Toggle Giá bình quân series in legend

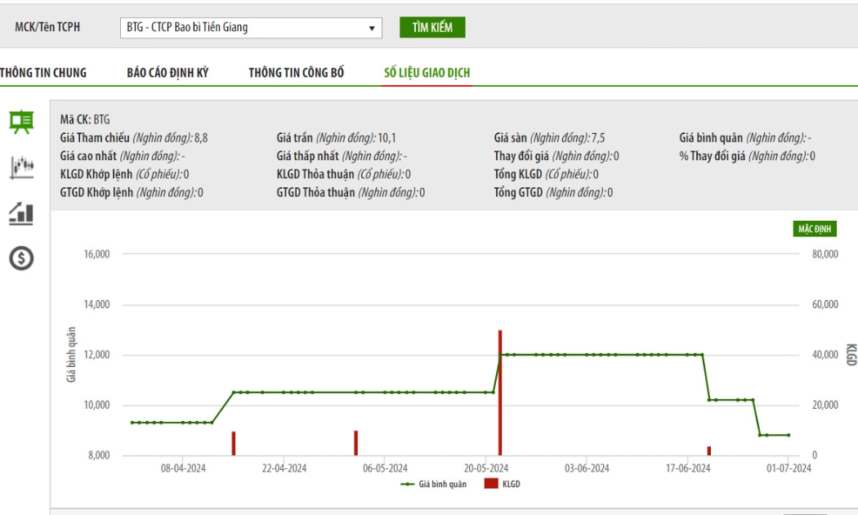(433, 485)
